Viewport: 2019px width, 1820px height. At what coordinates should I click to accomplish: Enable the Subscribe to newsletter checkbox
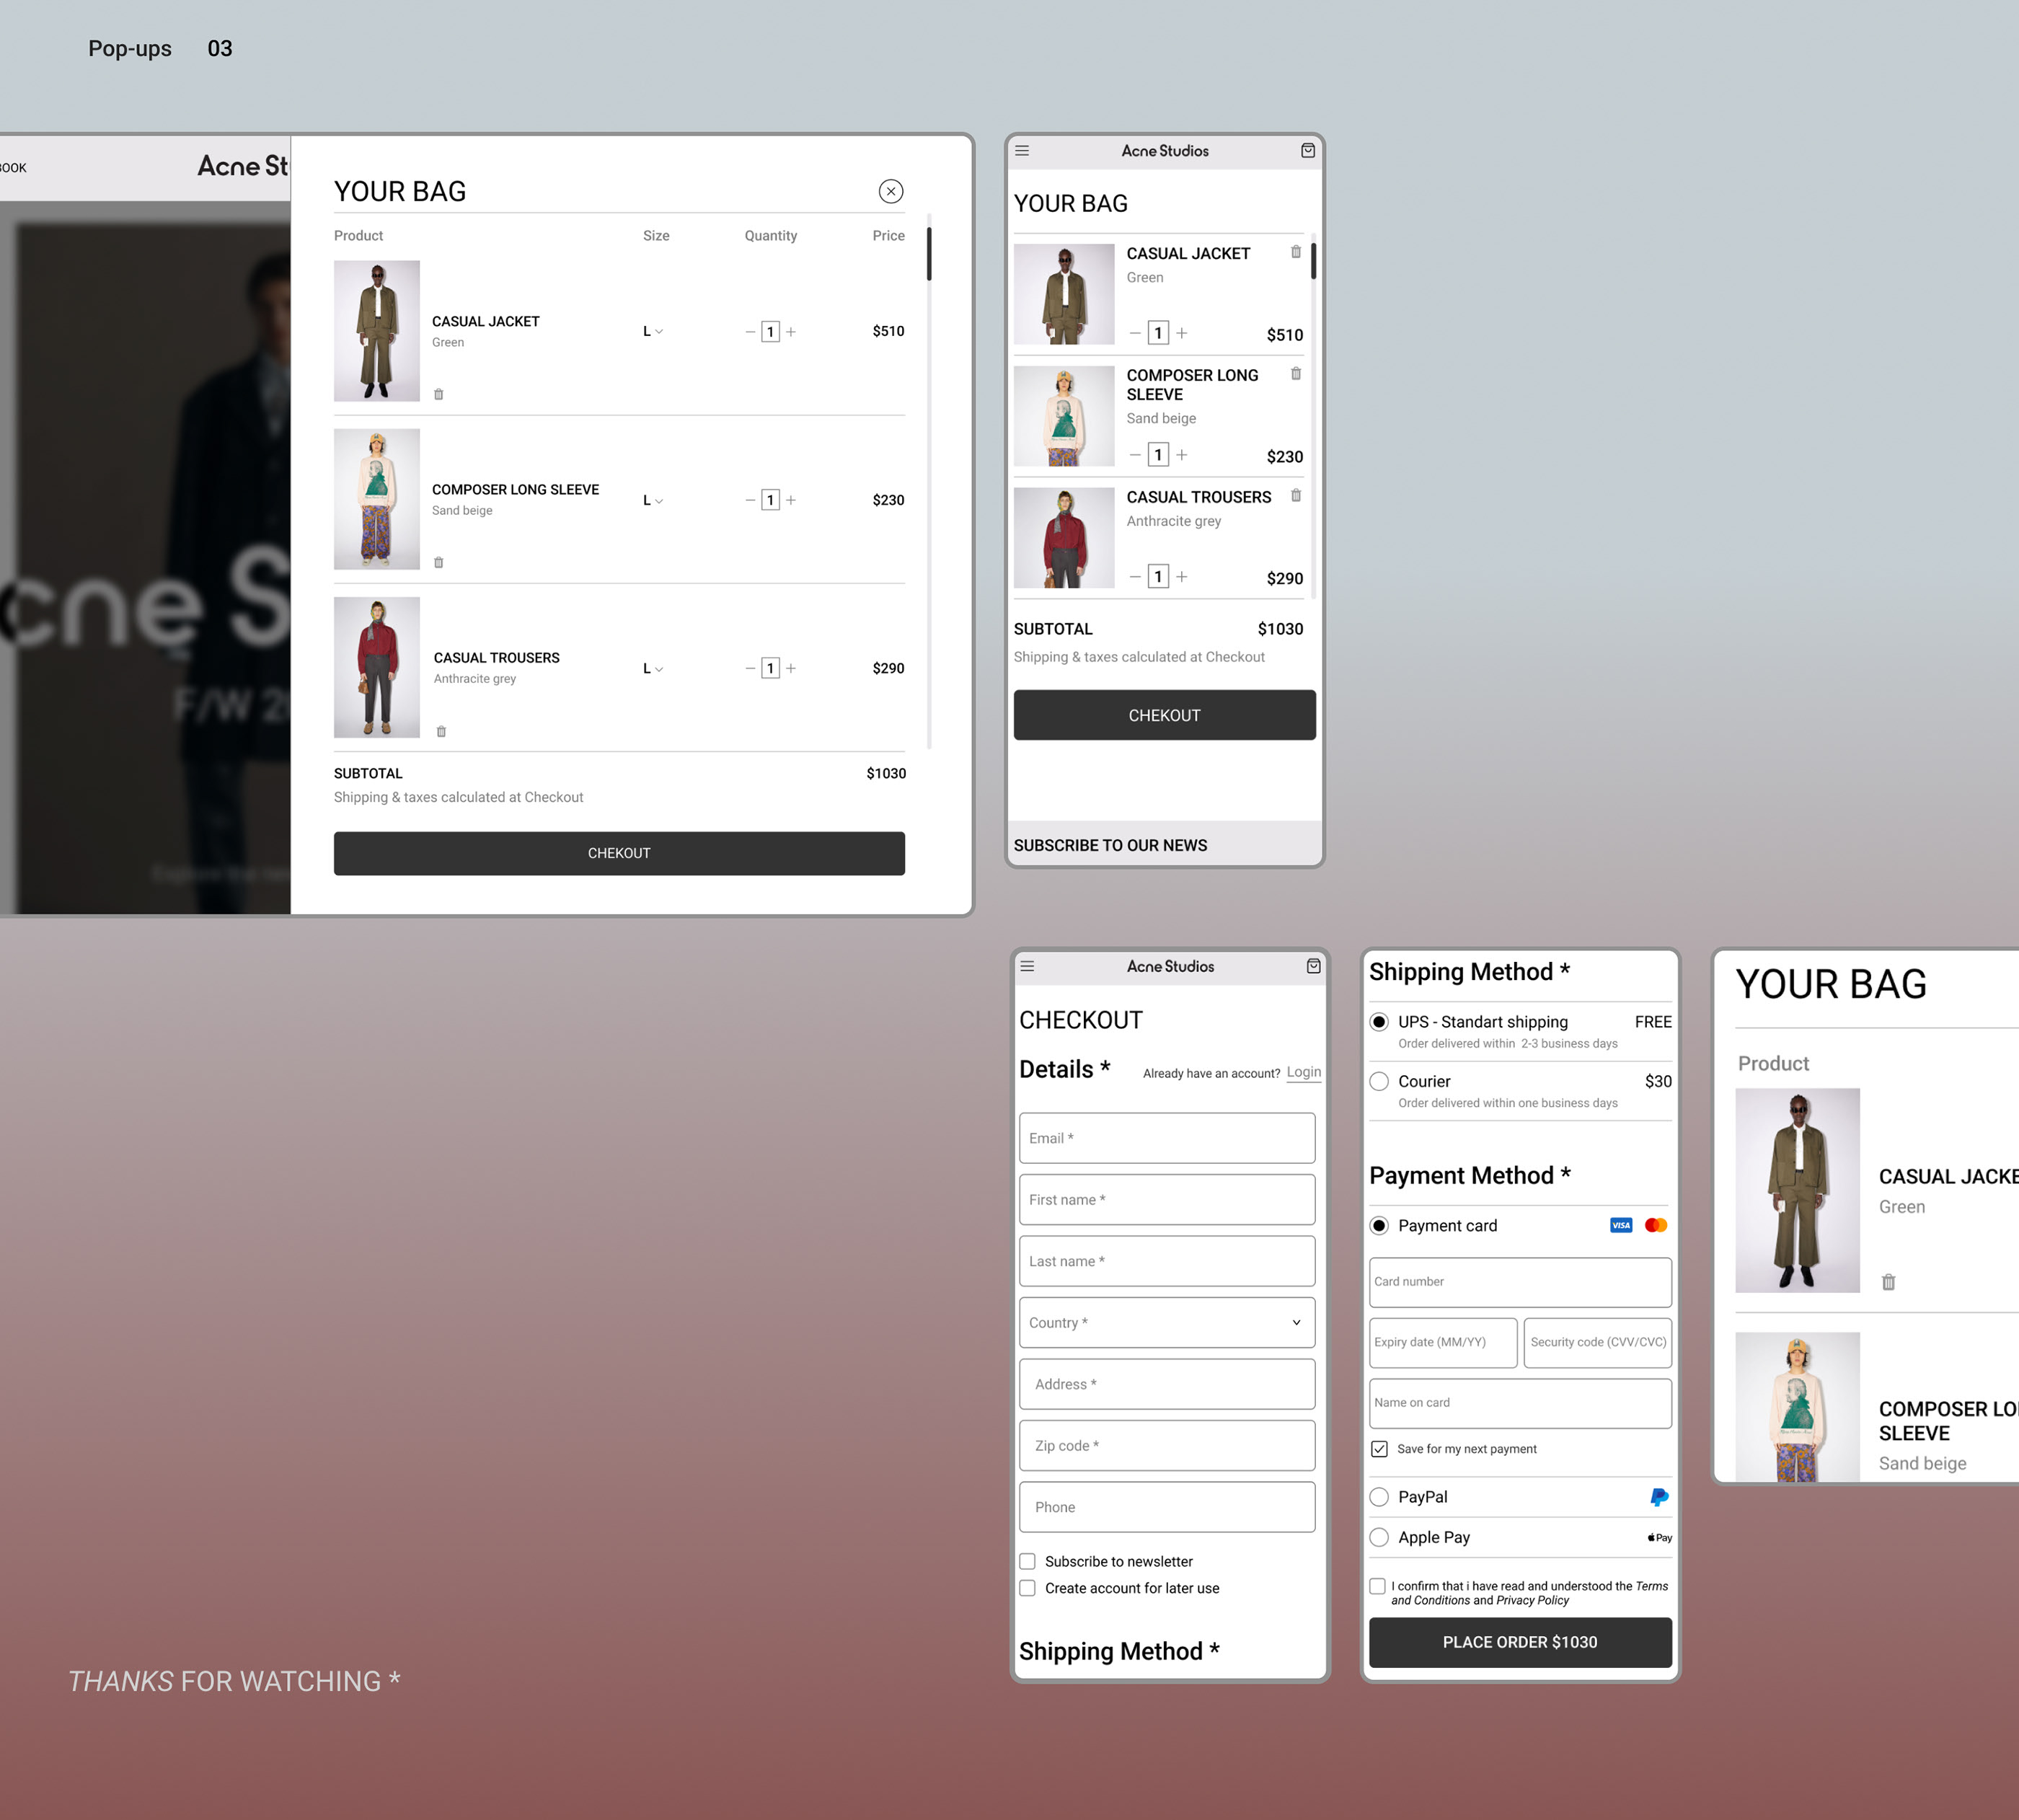click(1027, 1561)
